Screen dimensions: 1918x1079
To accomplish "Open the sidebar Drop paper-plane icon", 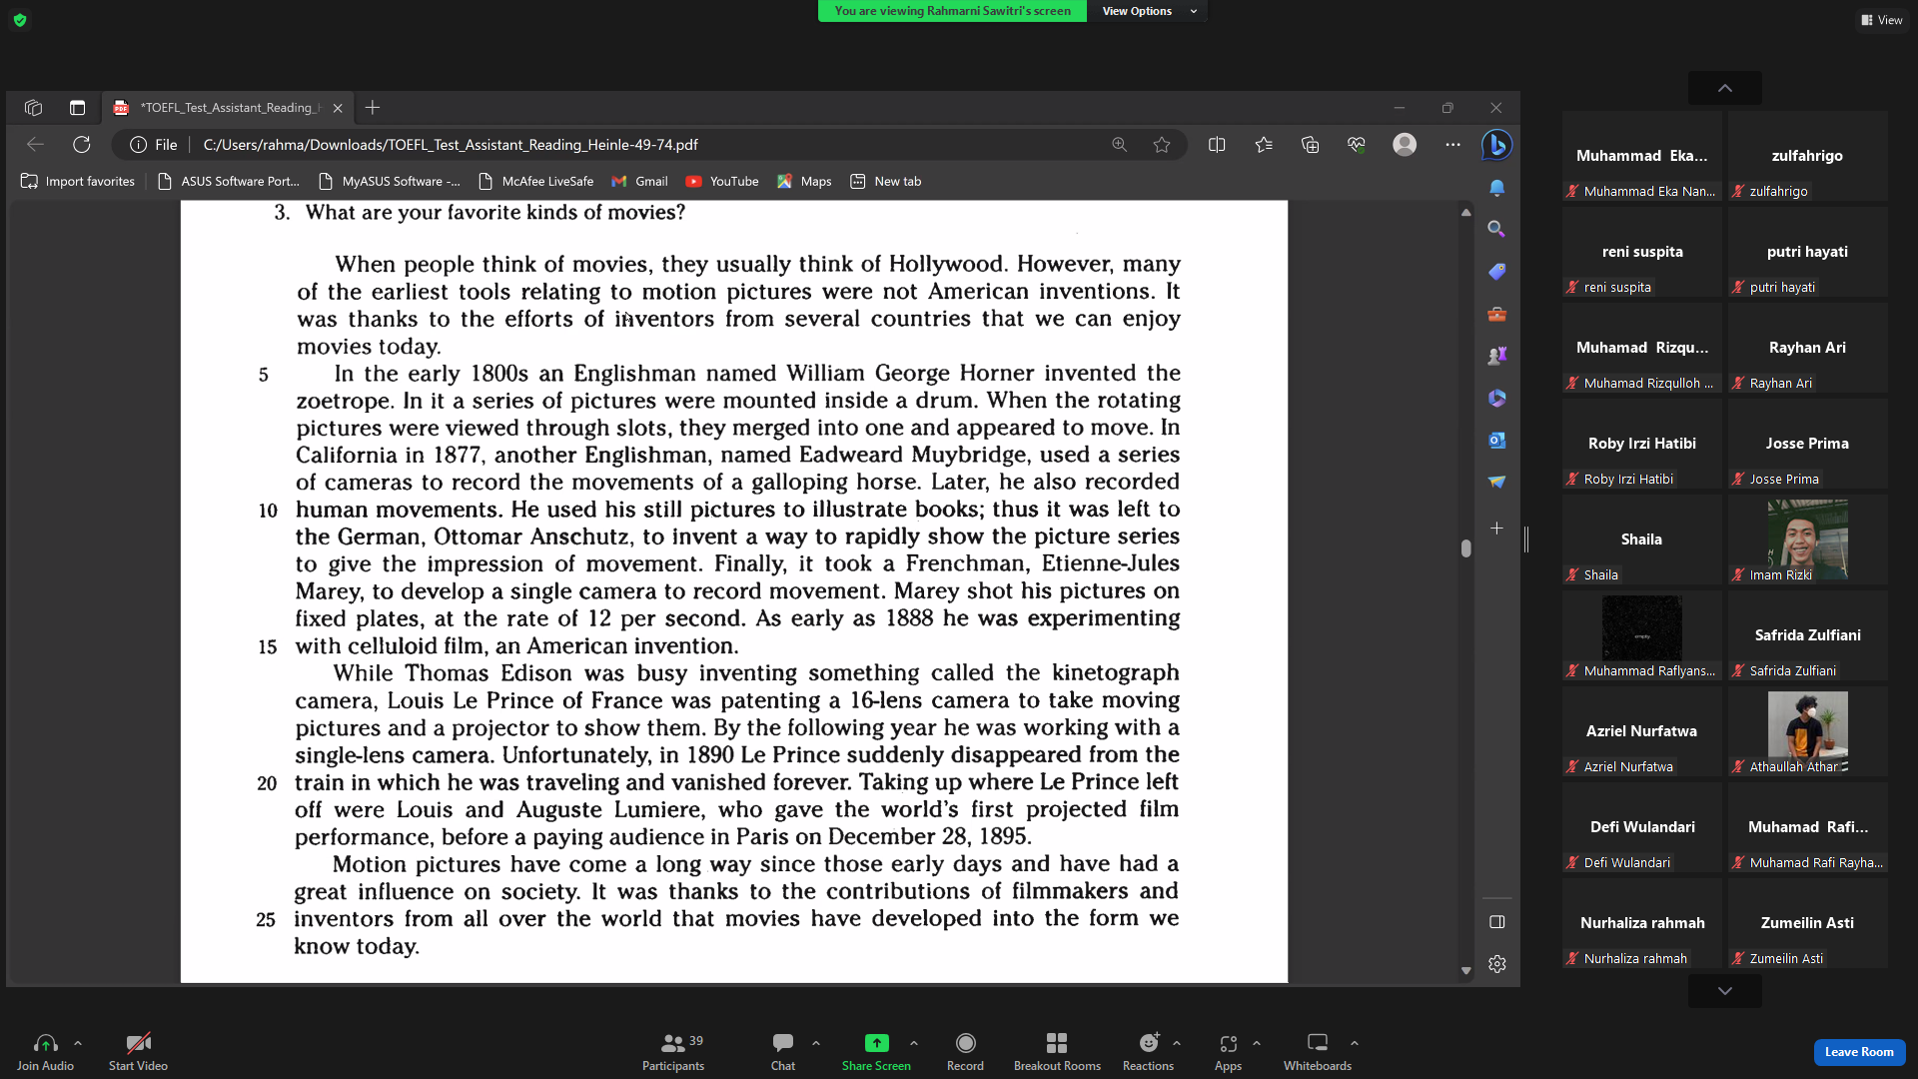I will click(x=1496, y=483).
